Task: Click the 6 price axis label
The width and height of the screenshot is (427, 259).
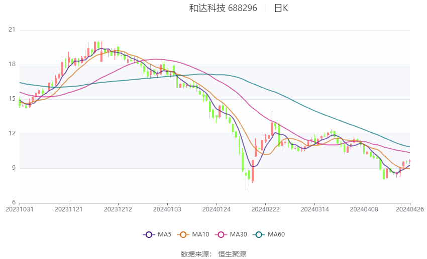Action: (x=14, y=202)
